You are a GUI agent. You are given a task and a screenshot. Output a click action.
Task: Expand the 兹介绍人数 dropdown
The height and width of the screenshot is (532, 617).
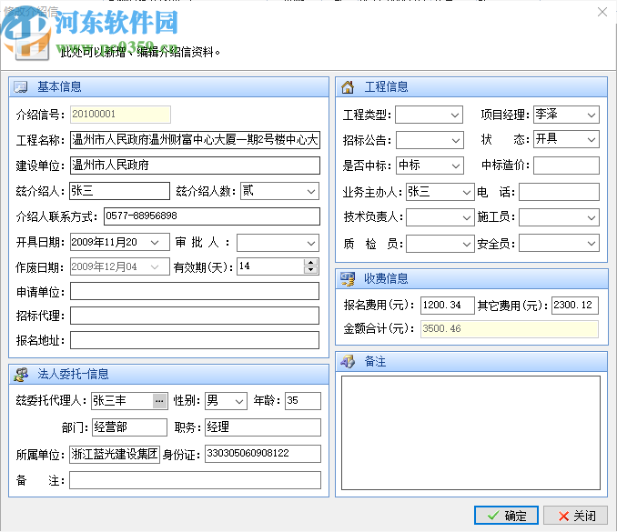click(311, 192)
